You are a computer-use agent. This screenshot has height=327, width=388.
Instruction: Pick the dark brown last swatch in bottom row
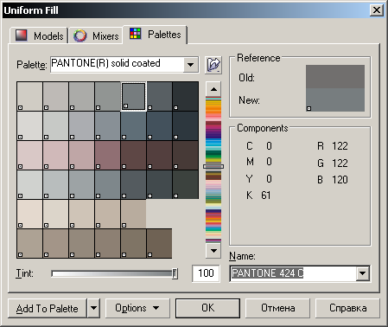tap(159, 243)
